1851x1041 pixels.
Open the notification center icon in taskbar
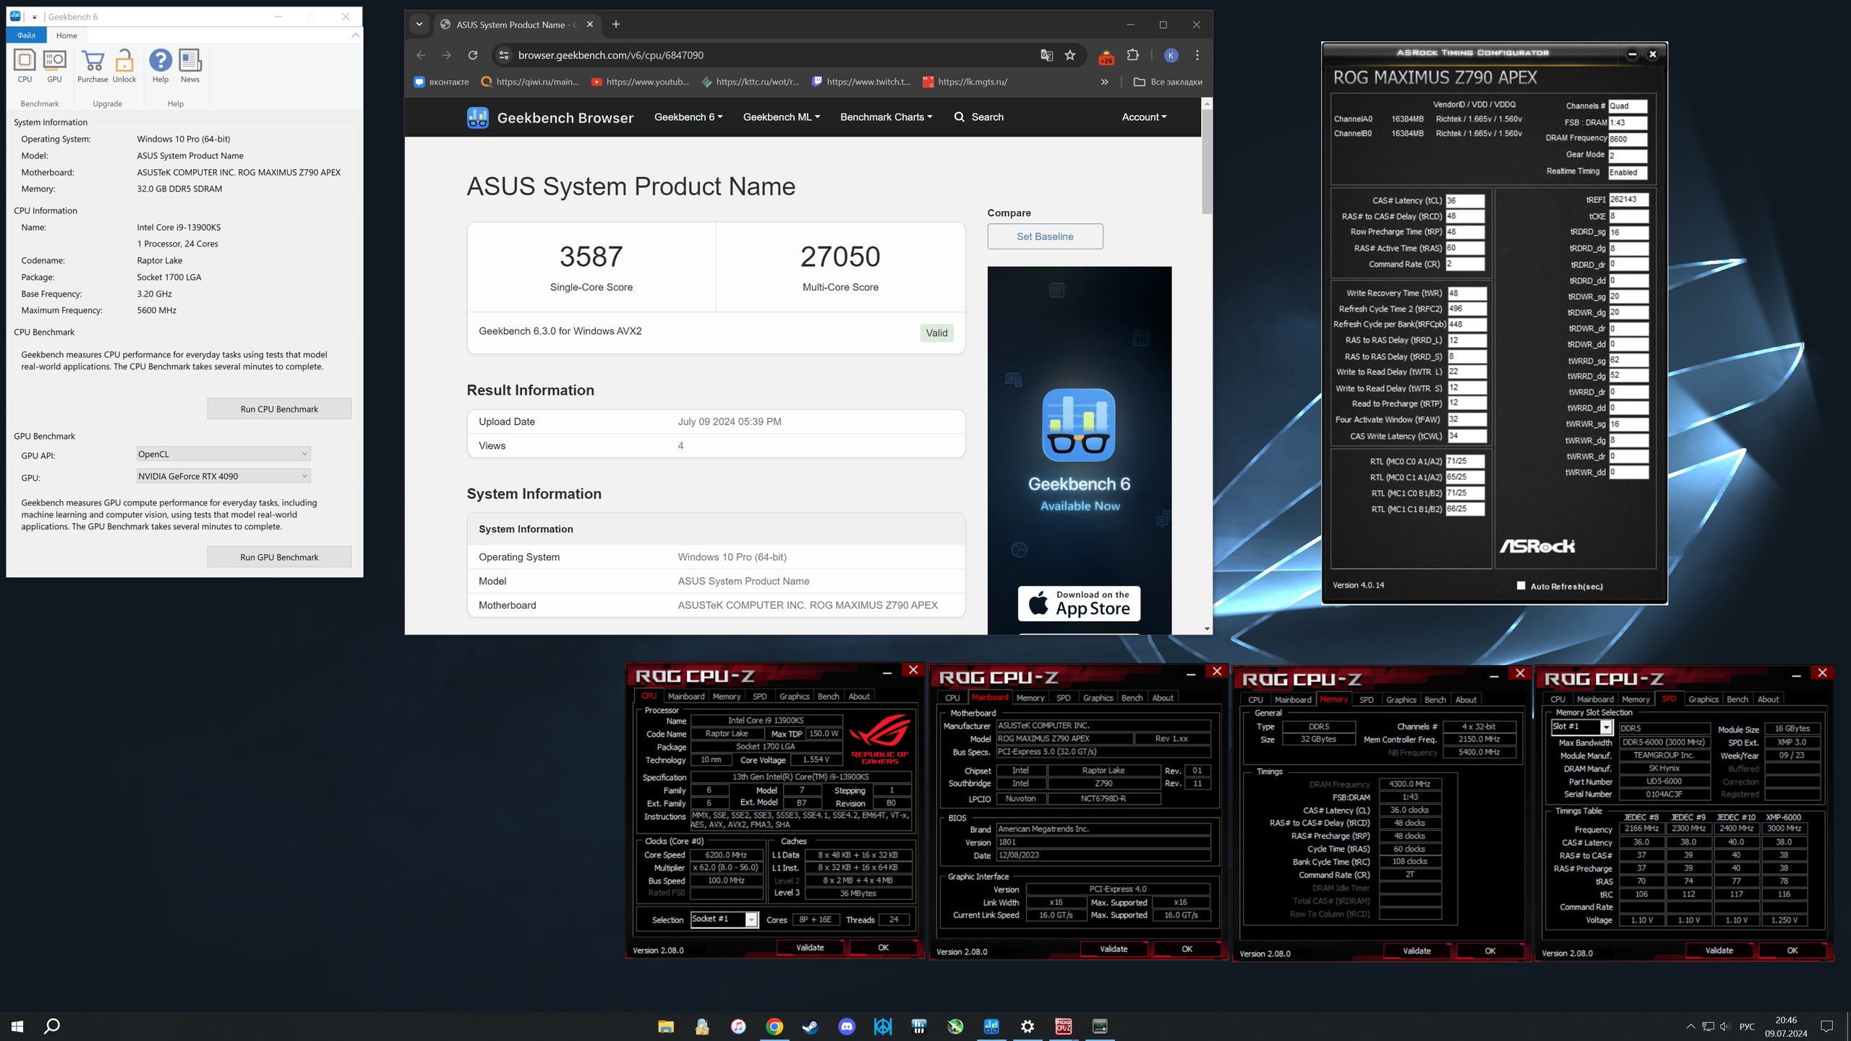click(x=1827, y=1026)
